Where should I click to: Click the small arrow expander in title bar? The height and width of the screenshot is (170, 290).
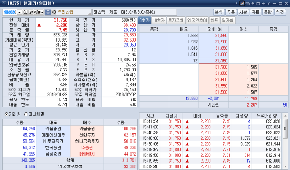coord(237,3)
